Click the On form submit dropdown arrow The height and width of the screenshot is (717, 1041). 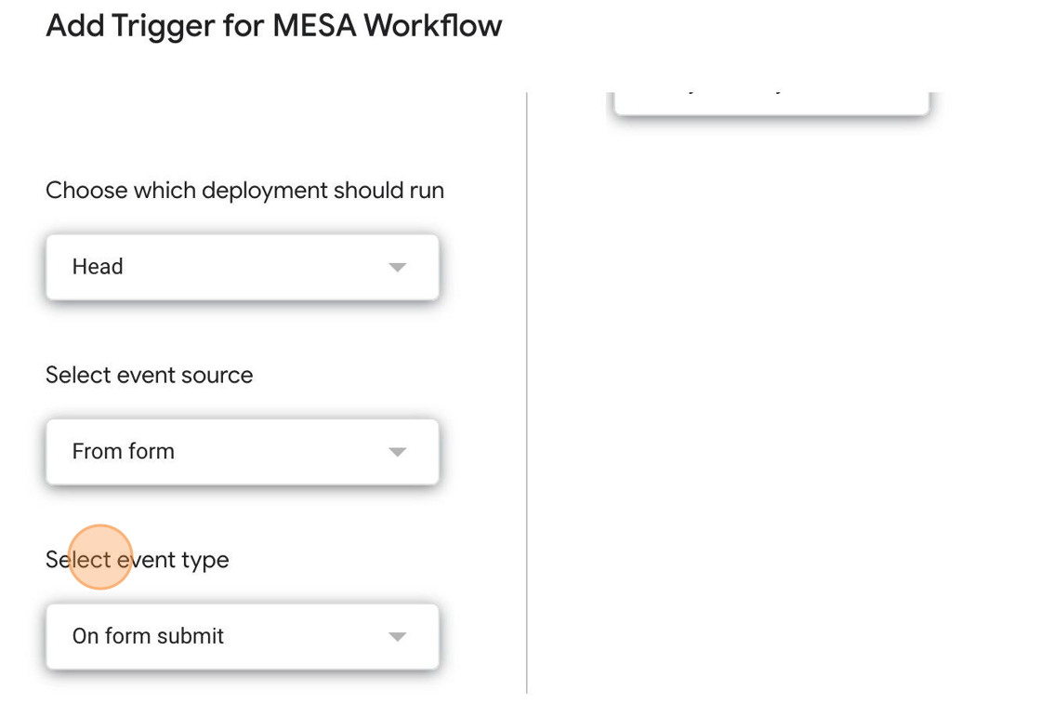click(x=397, y=637)
